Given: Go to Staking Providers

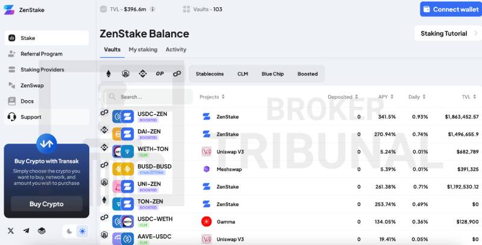Looking at the screenshot, I should [x=46, y=69].
